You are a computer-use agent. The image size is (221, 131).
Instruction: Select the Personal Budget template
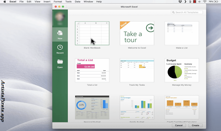(92, 107)
